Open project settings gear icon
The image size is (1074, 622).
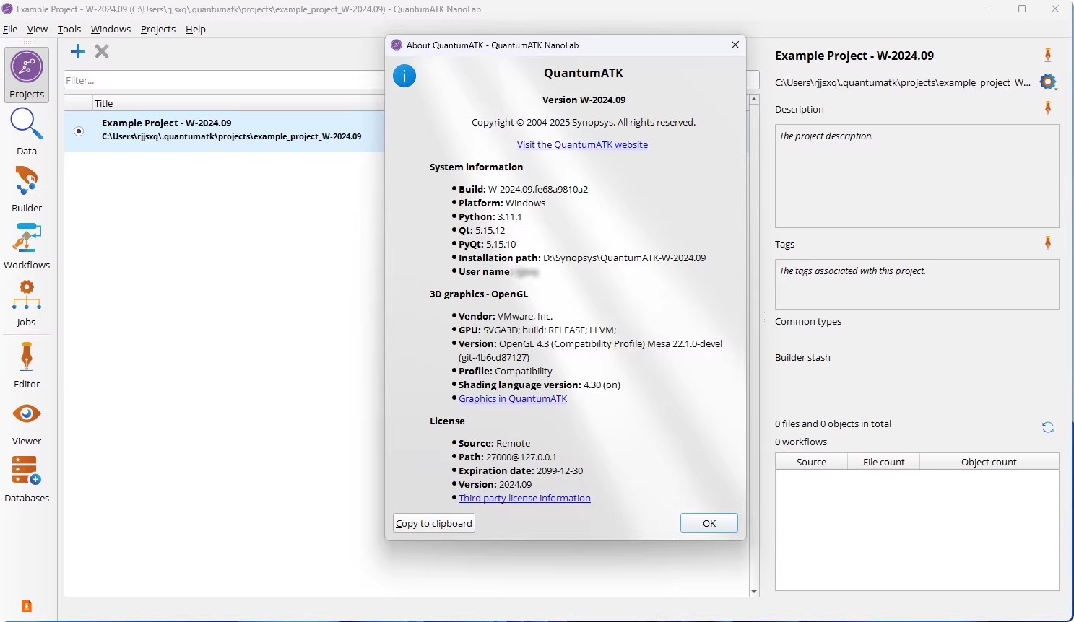click(x=1048, y=82)
